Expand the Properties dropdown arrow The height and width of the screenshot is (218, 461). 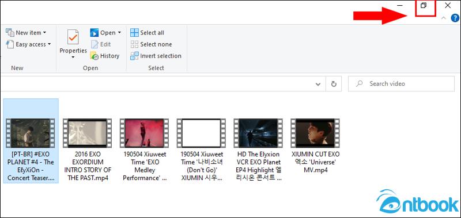pos(73,57)
